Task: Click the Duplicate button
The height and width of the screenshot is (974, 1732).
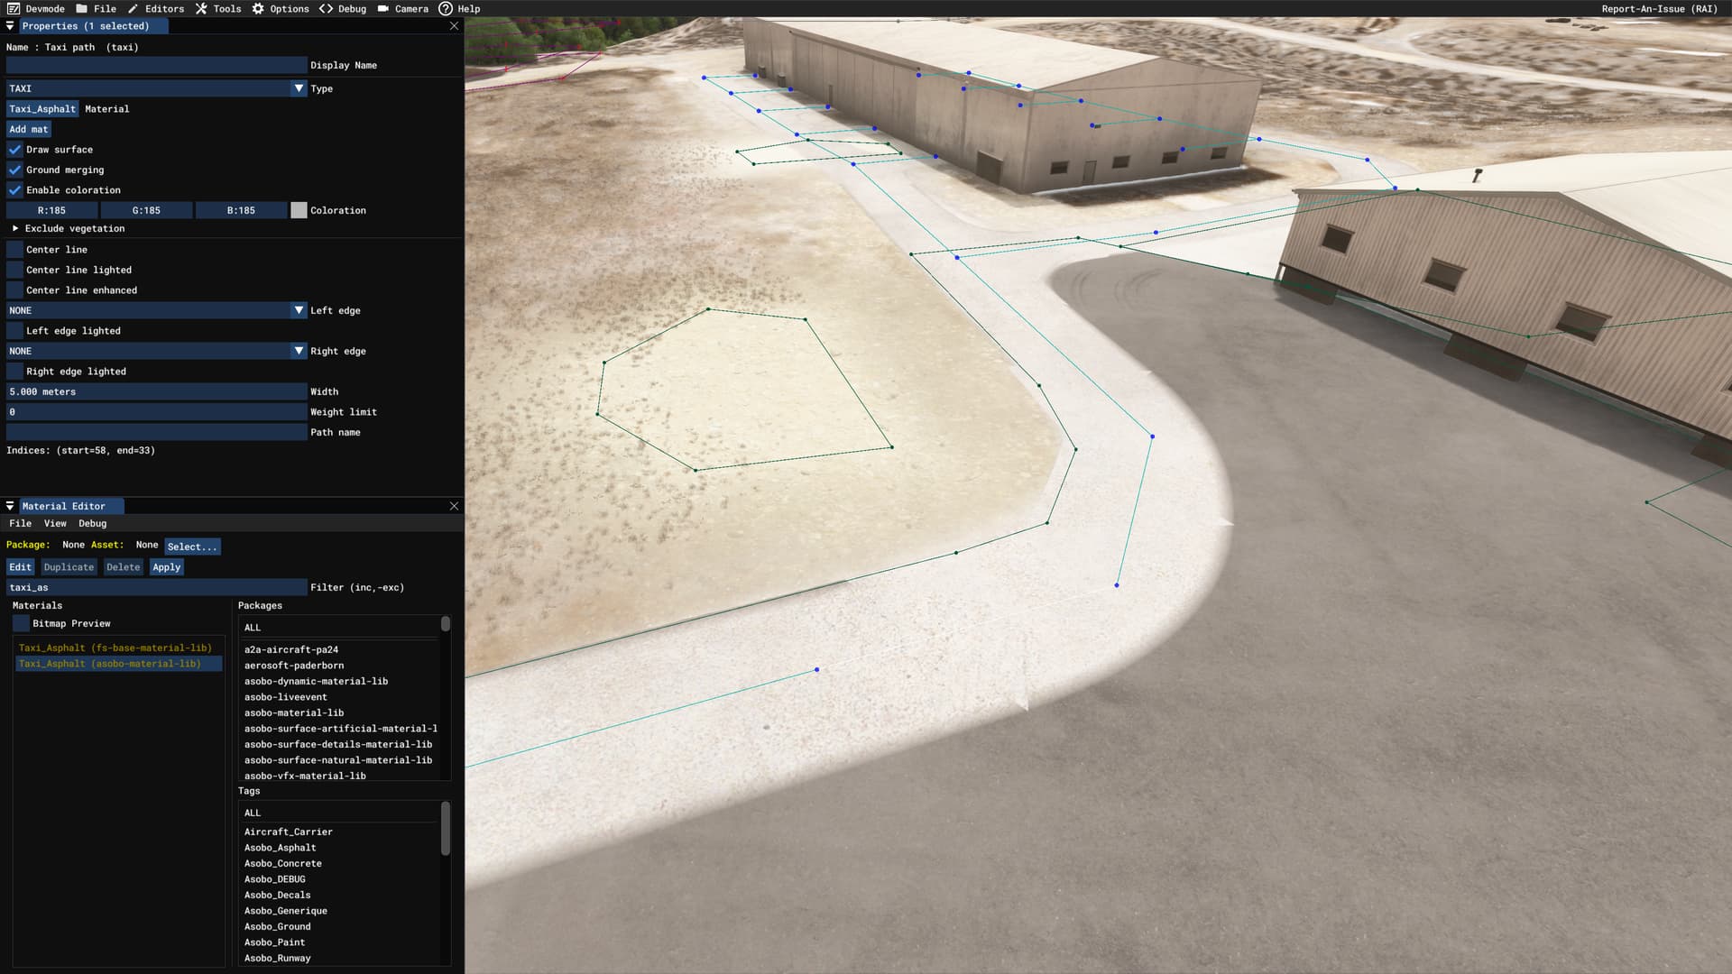Action: click(69, 567)
